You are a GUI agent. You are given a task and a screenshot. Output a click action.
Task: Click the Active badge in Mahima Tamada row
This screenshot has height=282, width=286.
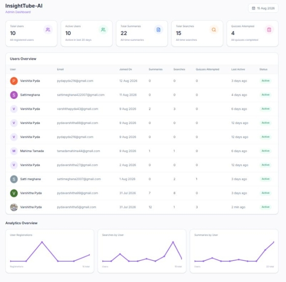click(265, 151)
